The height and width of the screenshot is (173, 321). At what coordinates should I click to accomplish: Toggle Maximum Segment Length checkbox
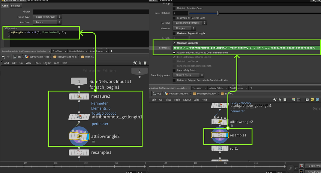click(x=174, y=33)
